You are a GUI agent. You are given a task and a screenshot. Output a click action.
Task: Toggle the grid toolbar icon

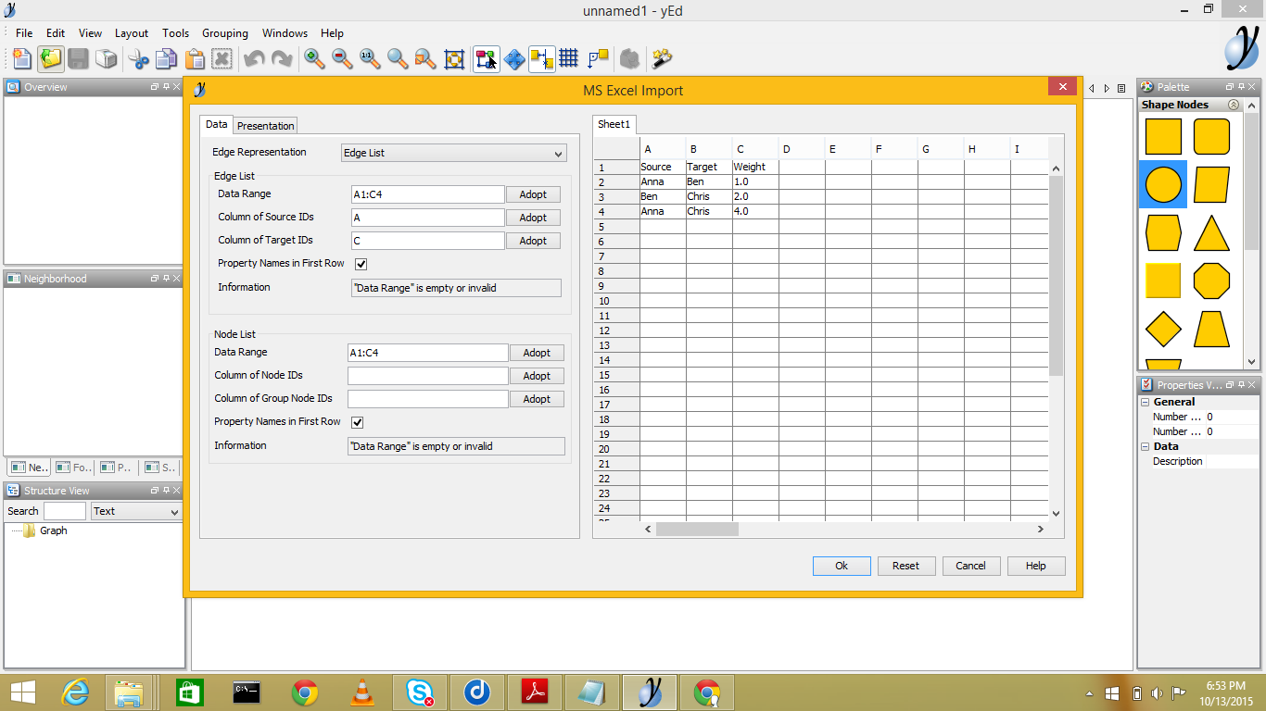[569, 59]
